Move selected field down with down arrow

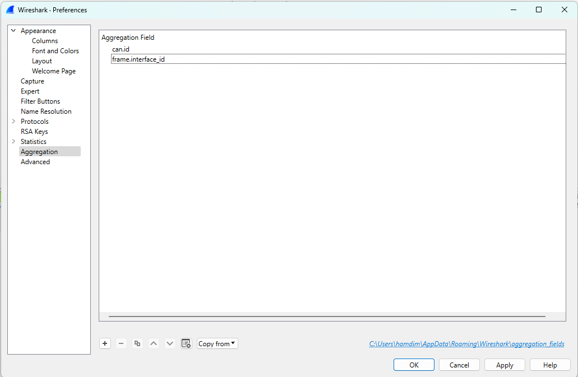pos(170,343)
